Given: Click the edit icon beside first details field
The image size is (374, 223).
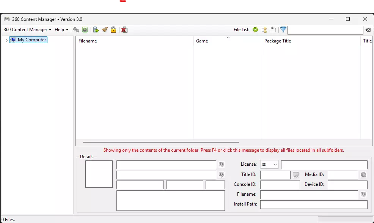Looking at the screenshot, I should point(222,164).
